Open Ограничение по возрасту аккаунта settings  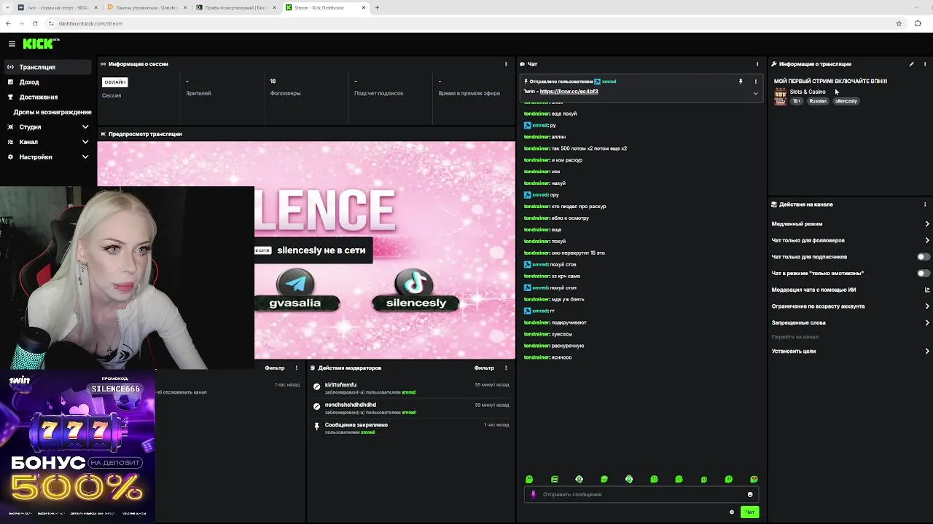point(850,306)
